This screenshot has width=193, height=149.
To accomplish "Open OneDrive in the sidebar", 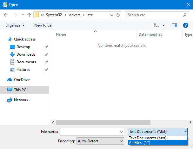I will point(22,80).
